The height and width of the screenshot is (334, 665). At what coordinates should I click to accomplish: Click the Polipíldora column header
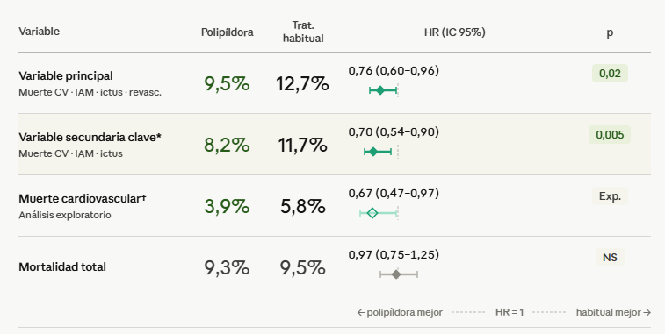coord(228,32)
